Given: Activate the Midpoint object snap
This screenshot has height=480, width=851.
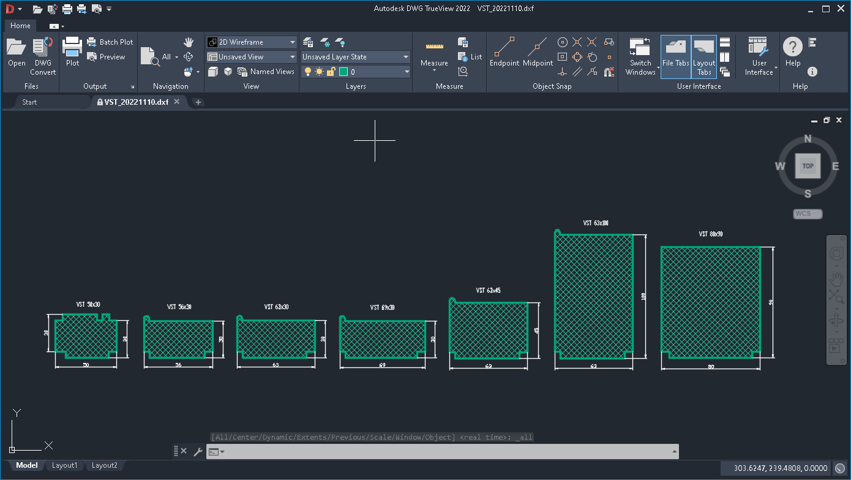Looking at the screenshot, I should click(538, 48).
